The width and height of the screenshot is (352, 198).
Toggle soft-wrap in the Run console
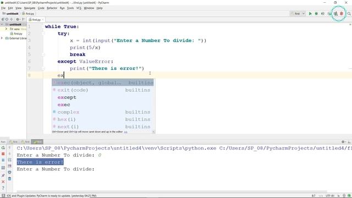tap(9, 160)
